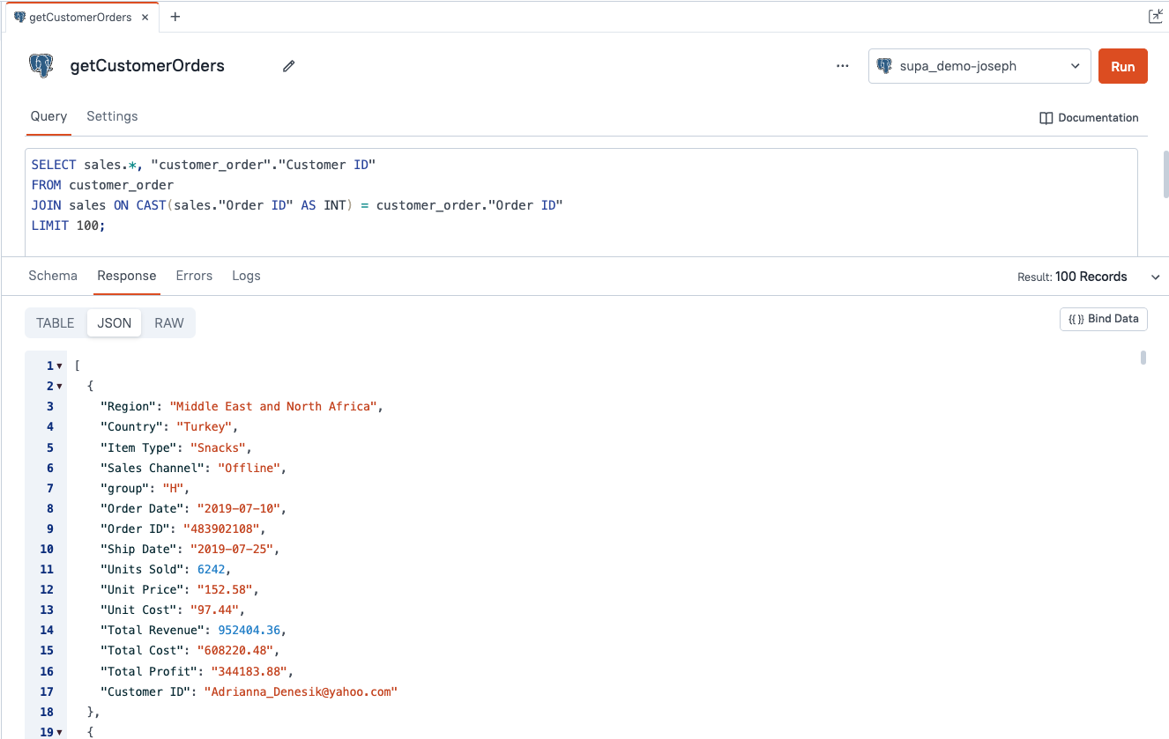Viewport: 1169px width, 739px height.
Task: Open a new query tab with the plus icon
Action: point(175,15)
